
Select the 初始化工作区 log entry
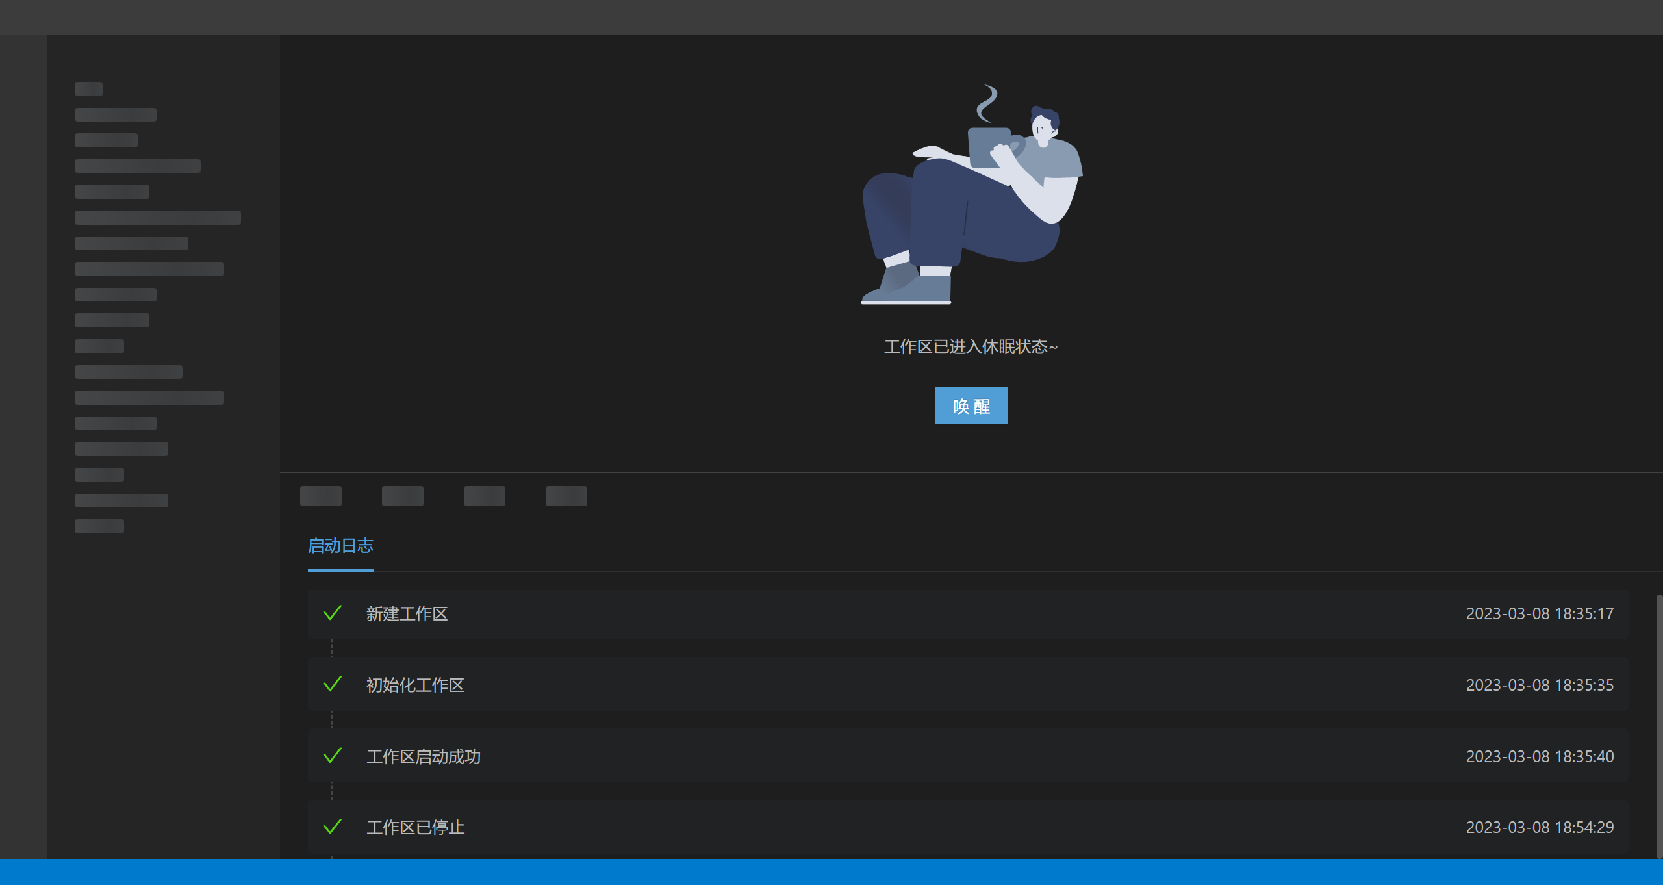tap(415, 686)
